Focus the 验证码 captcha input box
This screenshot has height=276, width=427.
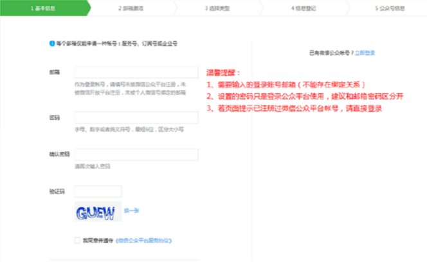98,191
